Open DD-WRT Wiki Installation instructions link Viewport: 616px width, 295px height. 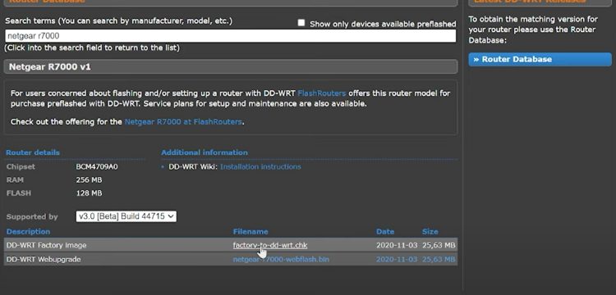pyautogui.click(x=260, y=167)
